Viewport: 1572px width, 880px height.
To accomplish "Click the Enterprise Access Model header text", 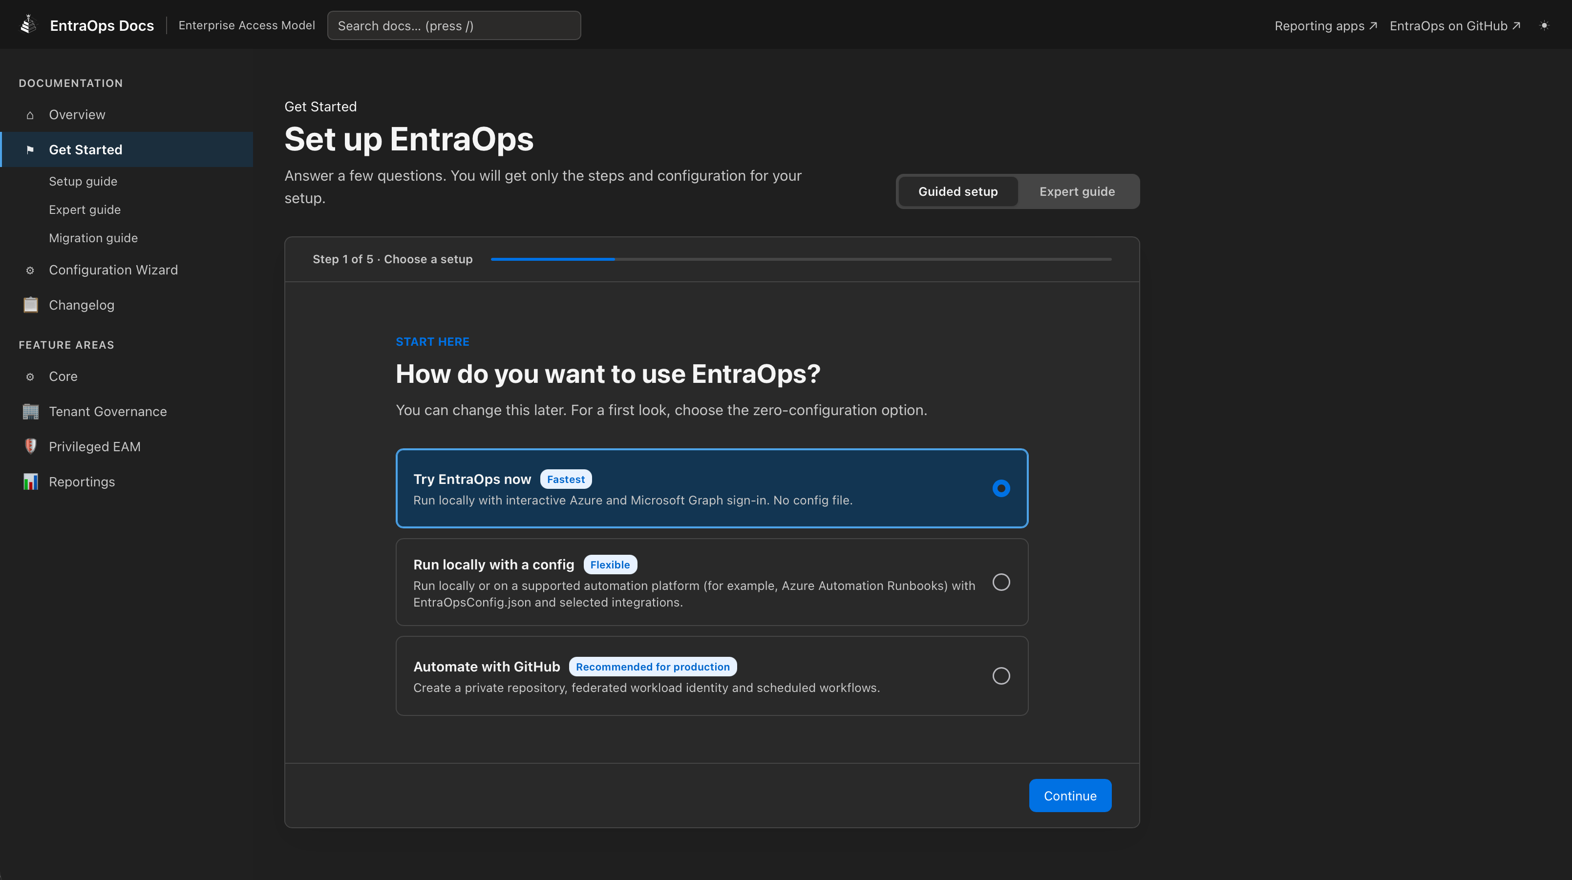I will tap(247, 25).
